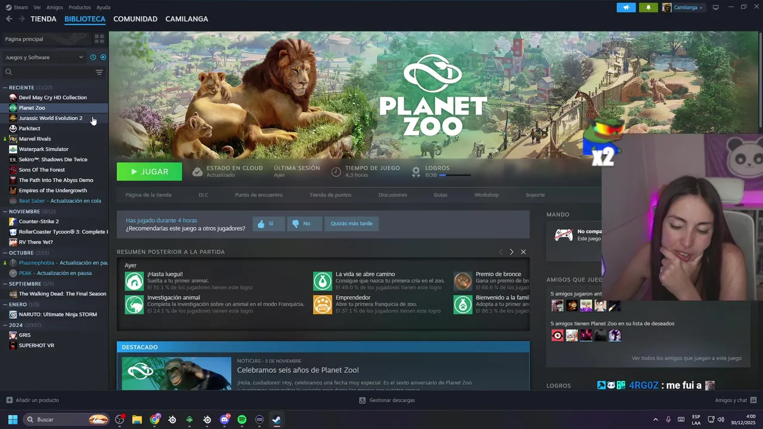
Task: Click the Steam announcements megaphone icon
Action: click(626, 7)
